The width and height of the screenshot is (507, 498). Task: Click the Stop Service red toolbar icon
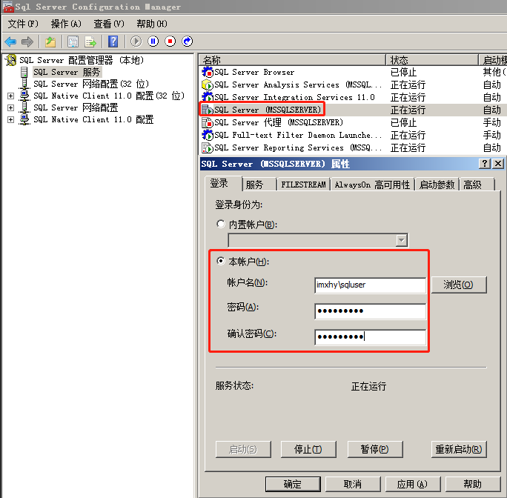170,41
